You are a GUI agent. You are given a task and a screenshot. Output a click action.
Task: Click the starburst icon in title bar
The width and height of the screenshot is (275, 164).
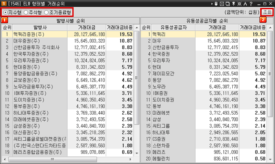click(239, 4)
